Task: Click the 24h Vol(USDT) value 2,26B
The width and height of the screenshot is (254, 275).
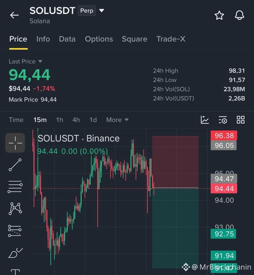Action: pos(237,99)
